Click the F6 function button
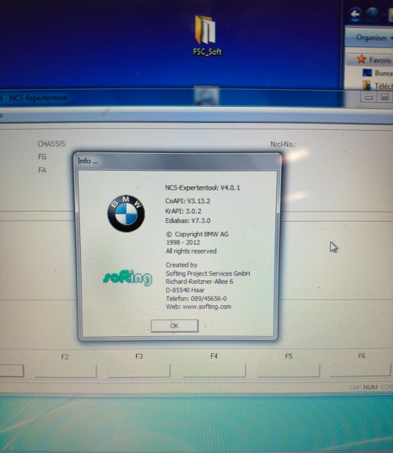The width and height of the screenshot is (393, 453). tap(360, 369)
